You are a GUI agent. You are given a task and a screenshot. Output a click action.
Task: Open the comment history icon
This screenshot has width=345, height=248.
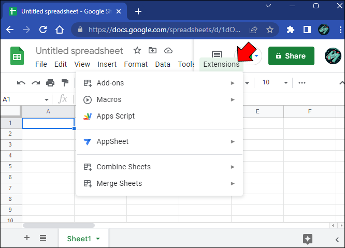(x=217, y=54)
